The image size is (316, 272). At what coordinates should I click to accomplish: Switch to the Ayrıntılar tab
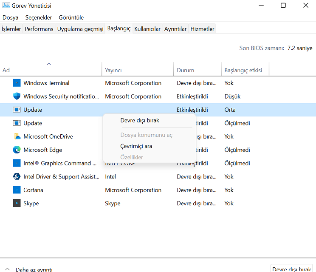click(x=175, y=29)
